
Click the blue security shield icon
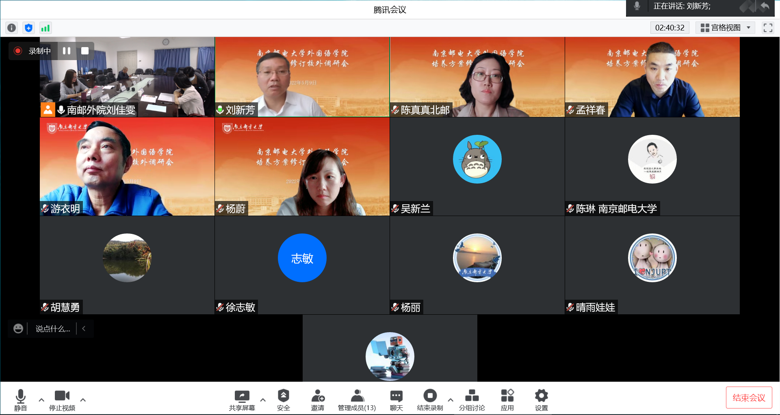(x=28, y=28)
